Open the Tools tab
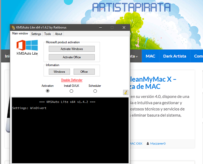Viewport: 203px width, 164px height. pyautogui.click(x=48, y=34)
